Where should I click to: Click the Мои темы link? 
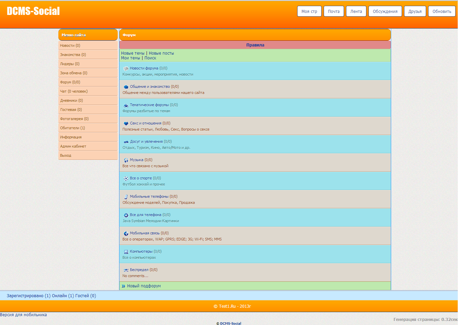(131, 58)
